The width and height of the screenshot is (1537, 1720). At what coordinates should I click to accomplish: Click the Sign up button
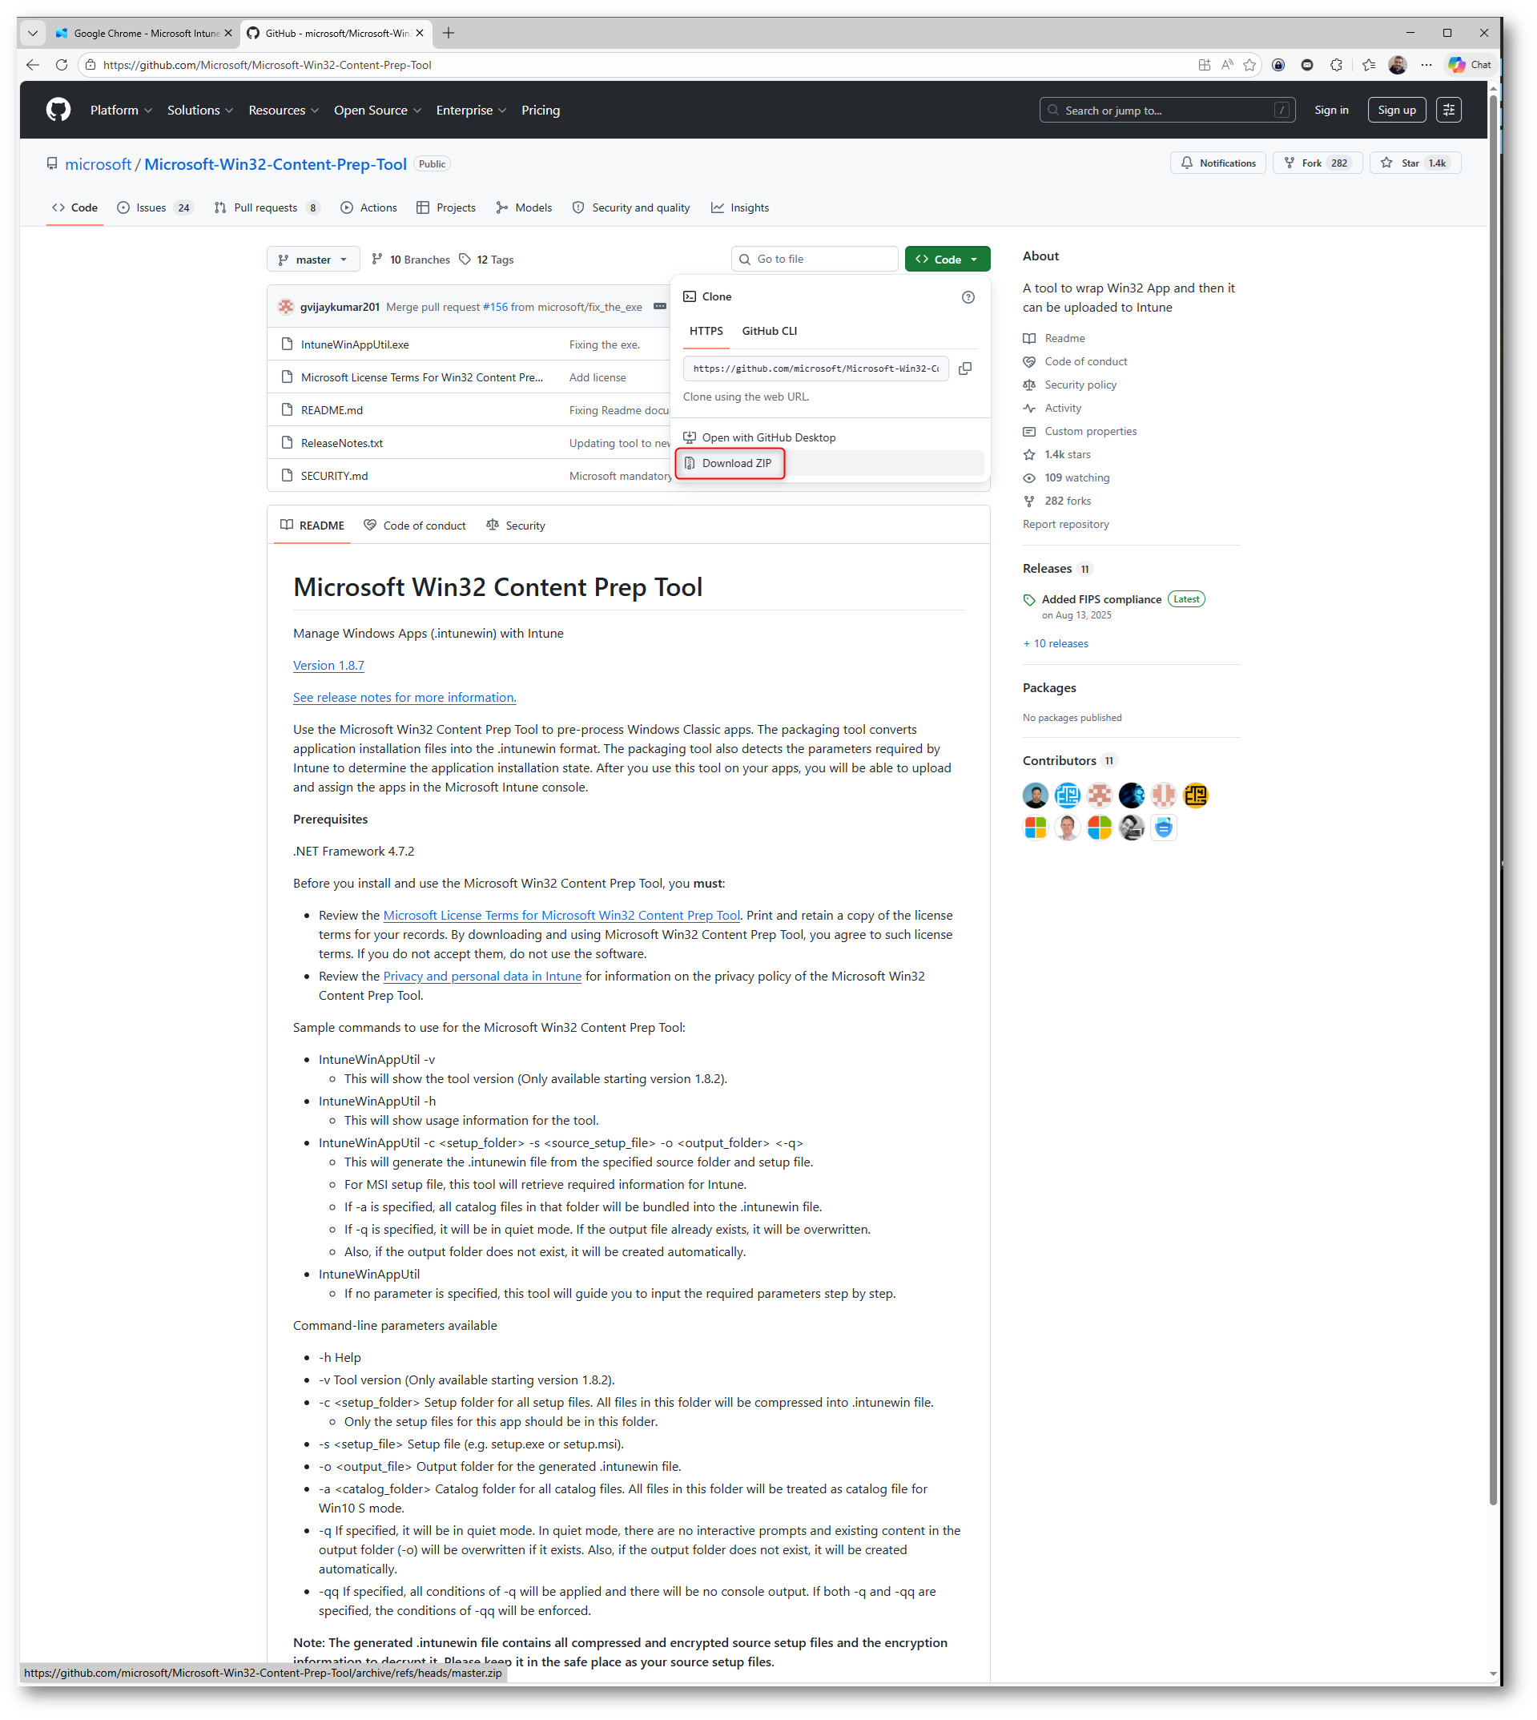[x=1396, y=110]
